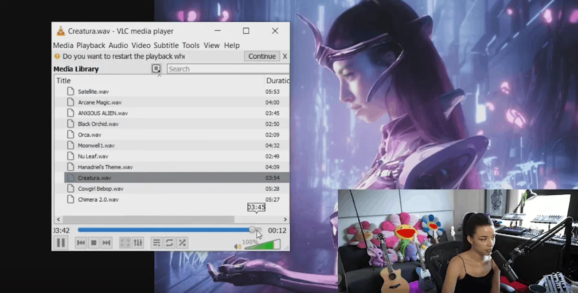The image size is (578, 293).
Task: Toggle loop repeat mode
Action: pyautogui.click(x=169, y=243)
